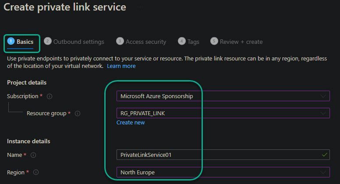The image size is (340, 184).
Task: Open the Region dropdown showing North Europe
Action: point(223,173)
